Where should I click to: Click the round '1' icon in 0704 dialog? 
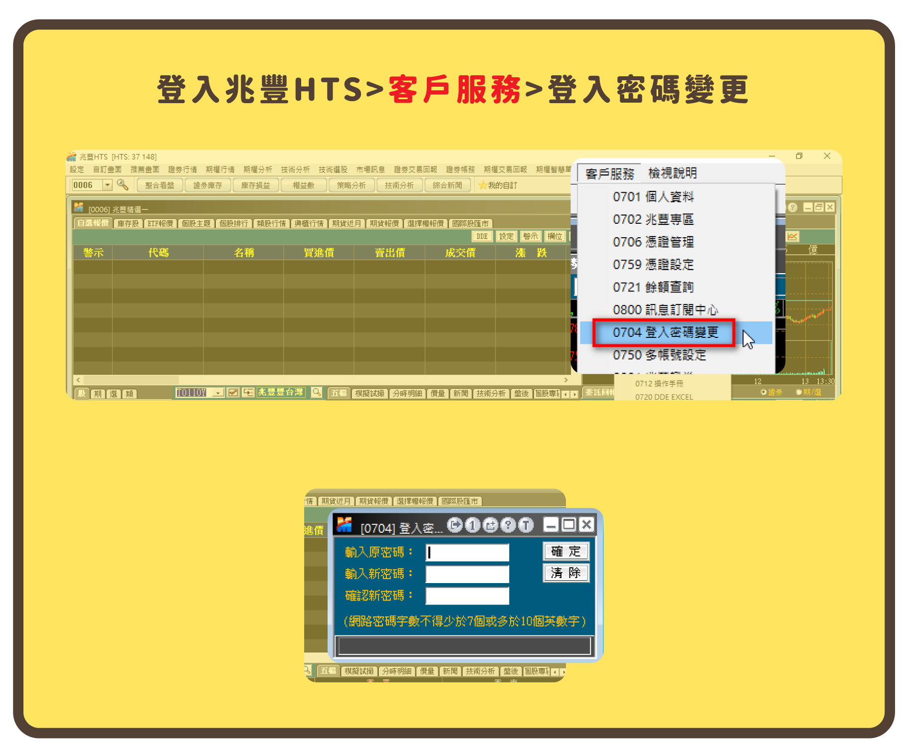472,525
